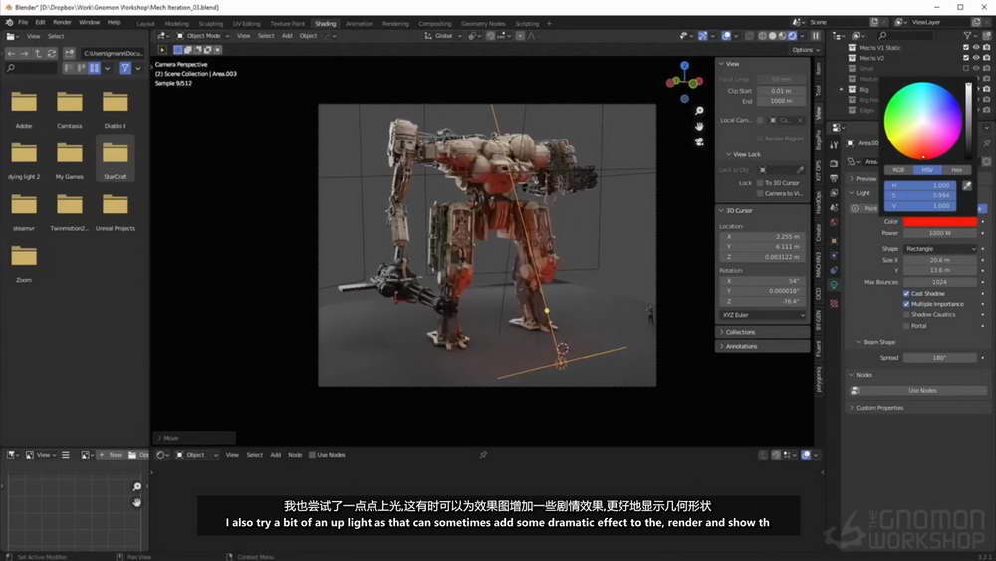Click the HSV color wheel
Viewport: 996px width, 561px height.
[923, 121]
